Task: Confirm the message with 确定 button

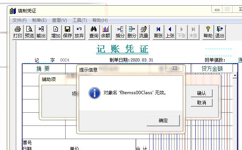Action: (163, 120)
